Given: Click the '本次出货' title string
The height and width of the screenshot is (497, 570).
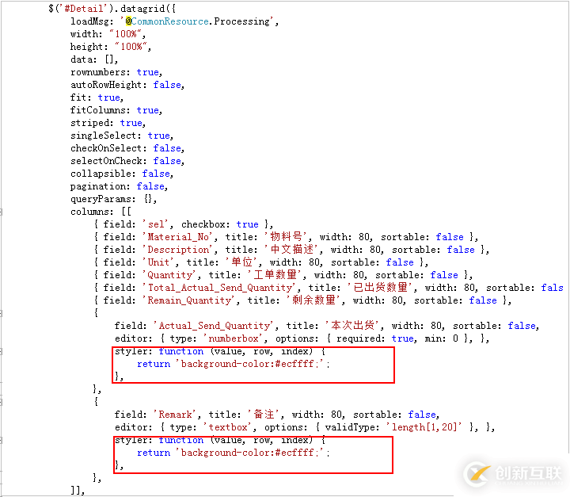Looking at the screenshot, I should (352, 326).
